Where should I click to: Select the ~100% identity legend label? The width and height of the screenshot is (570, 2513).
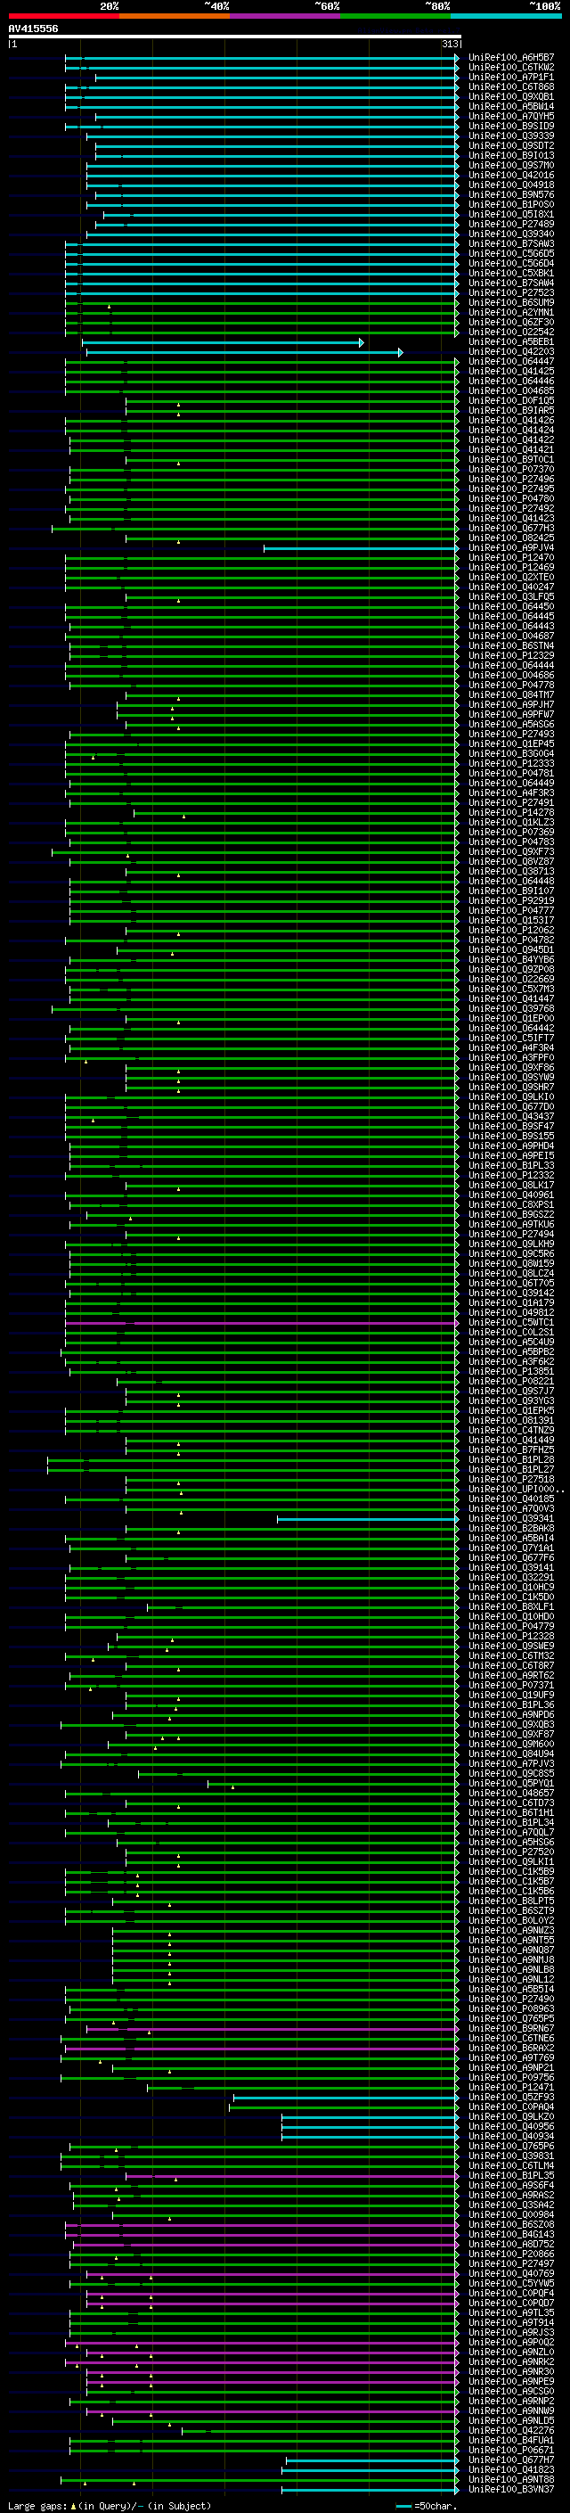coord(543,6)
